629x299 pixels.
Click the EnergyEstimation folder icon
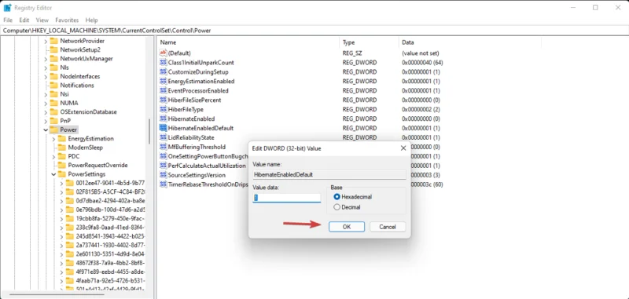point(62,138)
